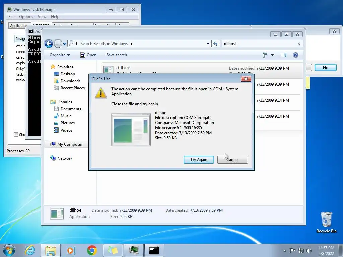Open Task Manager View menu
343x257 pixels.
click(x=42, y=17)
